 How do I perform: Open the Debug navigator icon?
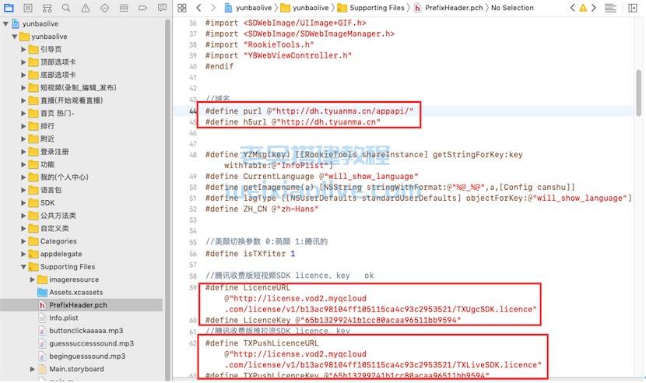(x=124, y=8)
